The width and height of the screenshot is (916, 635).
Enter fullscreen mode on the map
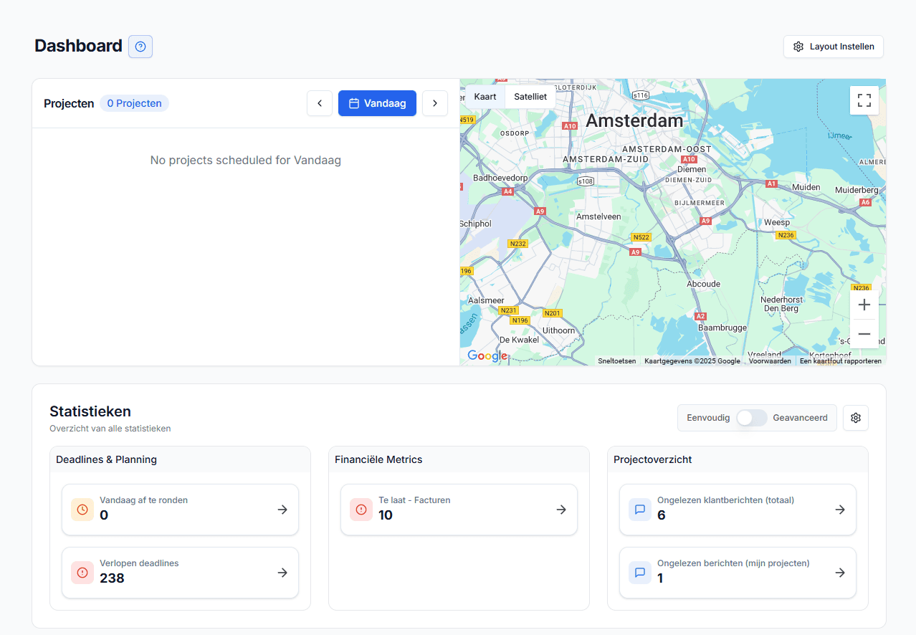864,100
